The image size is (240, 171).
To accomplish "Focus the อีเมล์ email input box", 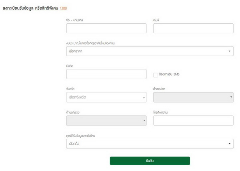I will coord(193,28).
